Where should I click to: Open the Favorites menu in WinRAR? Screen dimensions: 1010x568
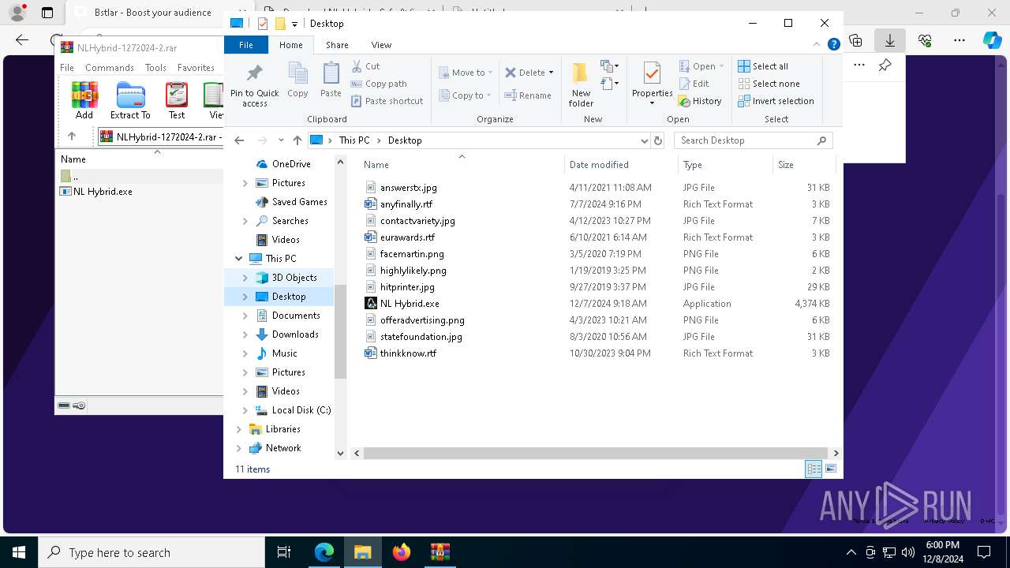point(196,68)
